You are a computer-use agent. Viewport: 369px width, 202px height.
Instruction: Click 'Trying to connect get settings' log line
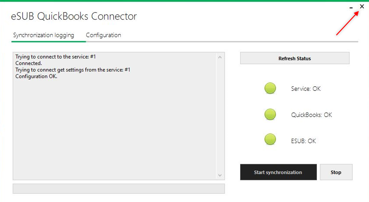point(73,70)
